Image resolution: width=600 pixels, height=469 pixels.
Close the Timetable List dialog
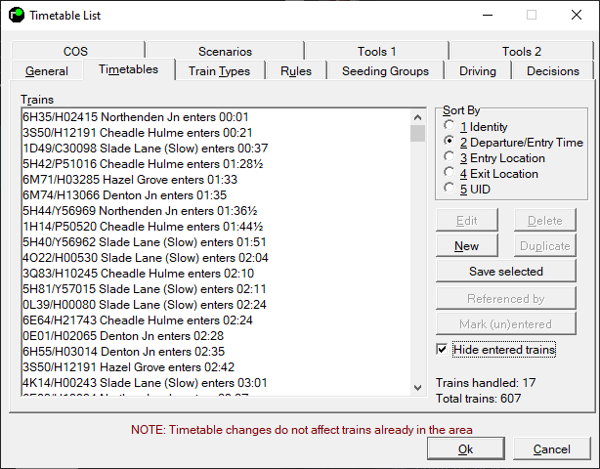pos(576,16)
